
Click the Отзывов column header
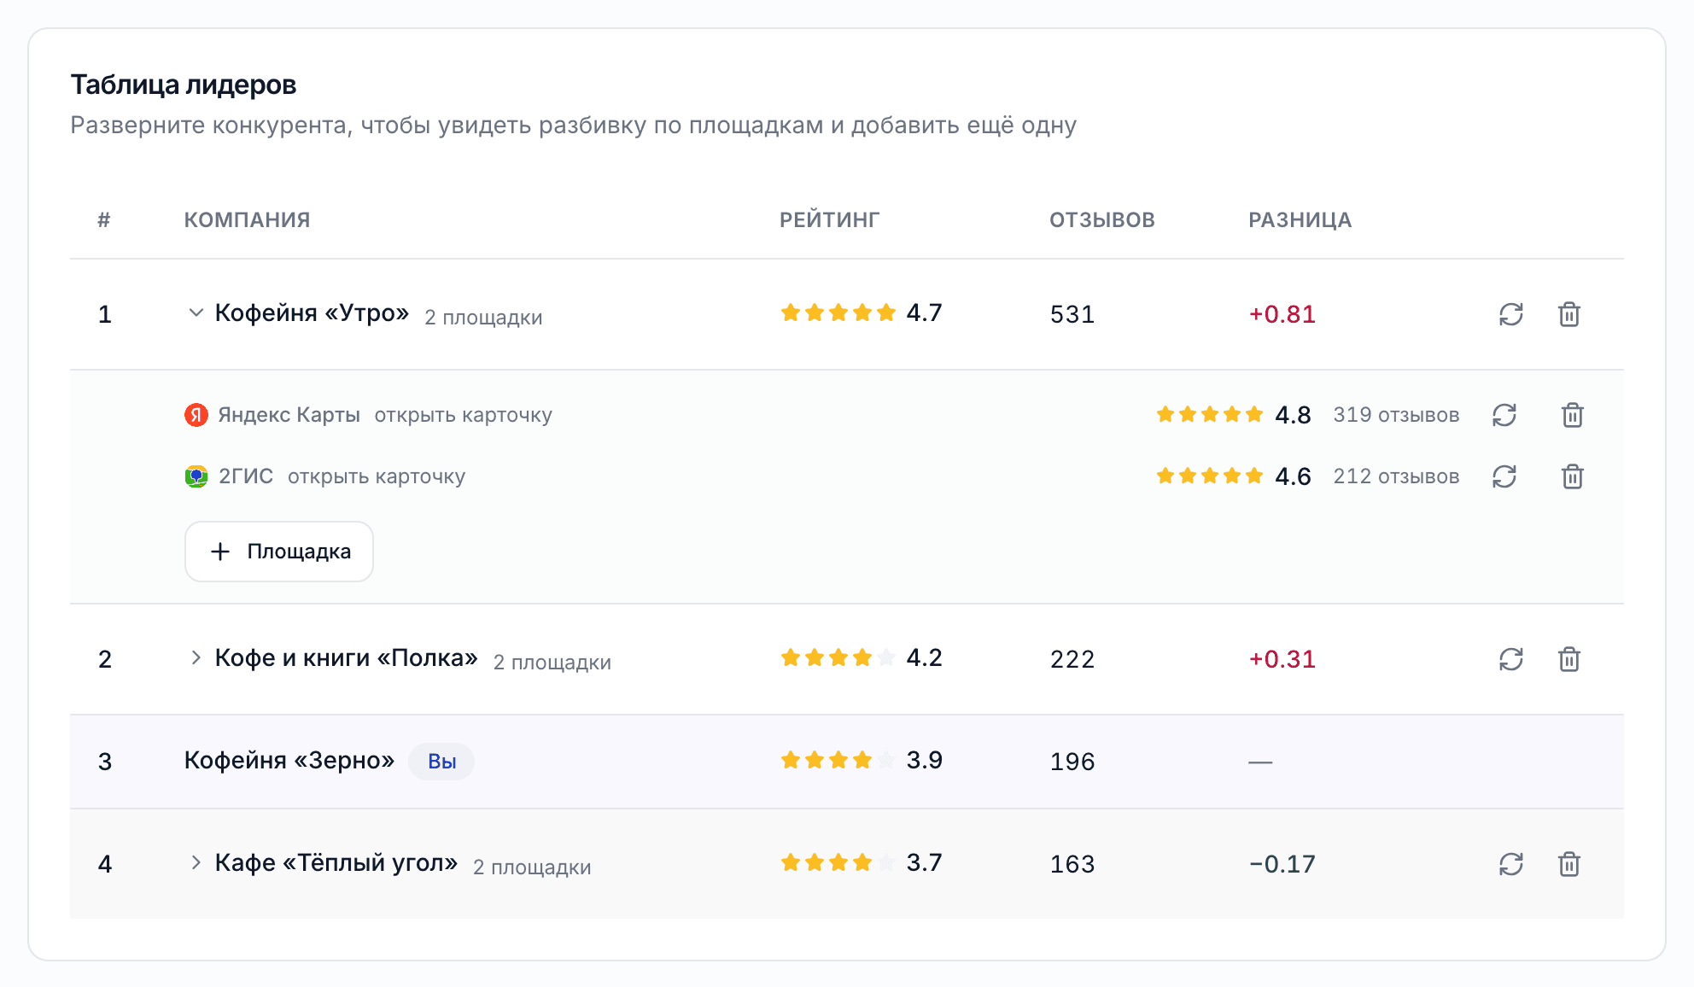point(1102,220)
